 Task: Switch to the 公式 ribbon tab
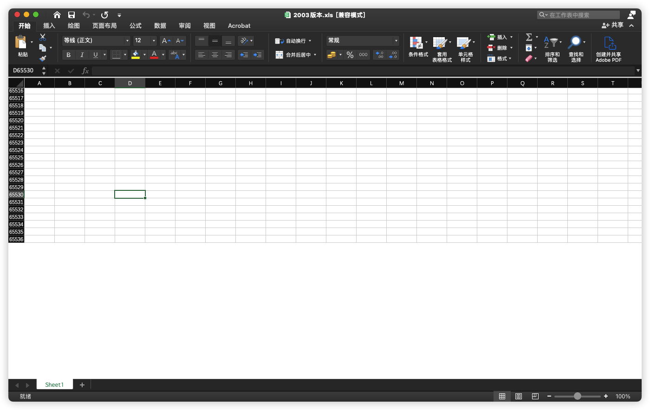pyautogui.click(x=136, y=26)
